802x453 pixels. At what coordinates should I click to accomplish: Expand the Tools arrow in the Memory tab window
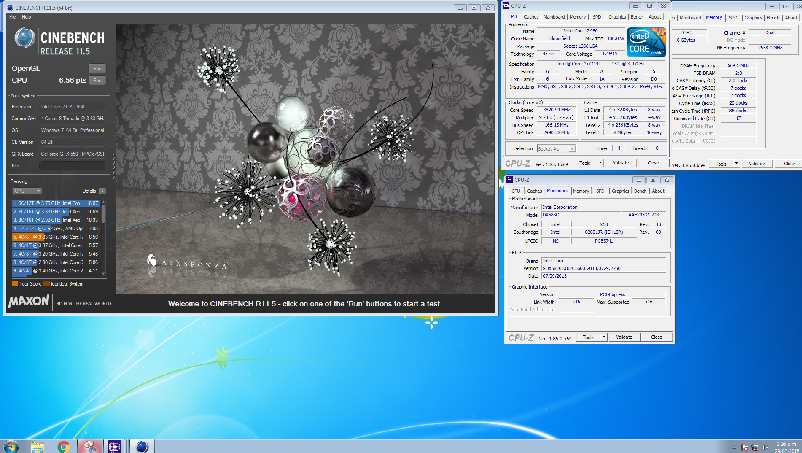point(736,164)
